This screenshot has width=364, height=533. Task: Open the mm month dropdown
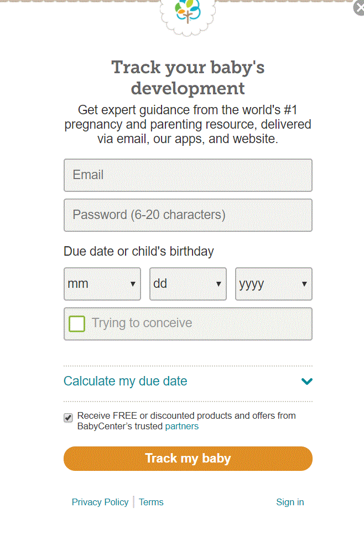point(102,284)
